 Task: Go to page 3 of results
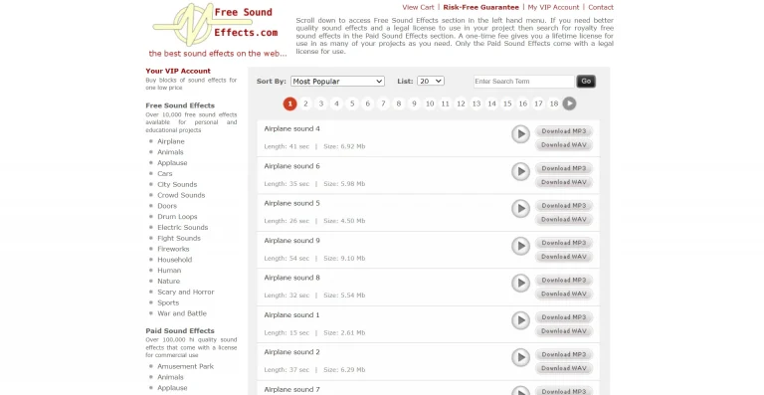321,103
